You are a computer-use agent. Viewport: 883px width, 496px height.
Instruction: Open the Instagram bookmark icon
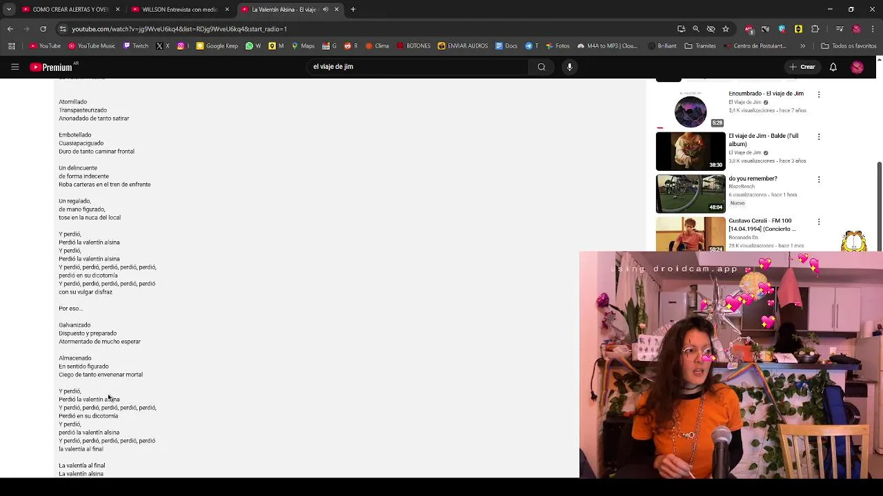point(182,46)
